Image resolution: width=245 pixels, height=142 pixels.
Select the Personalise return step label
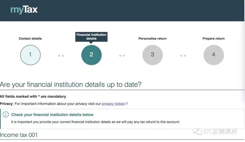click(x=152, y=38)
